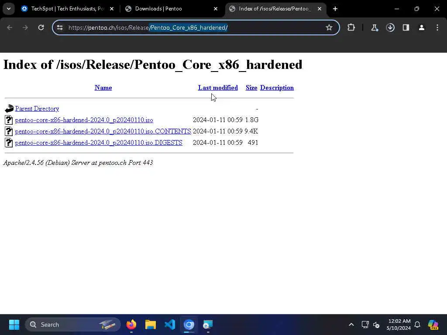Reload the current page
The height and width of the screenshot is (335, 447).
[x=41, y=27]
